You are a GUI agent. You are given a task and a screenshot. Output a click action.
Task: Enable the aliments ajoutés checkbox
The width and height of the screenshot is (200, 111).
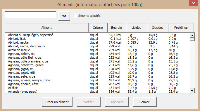(x=75, y=16)
